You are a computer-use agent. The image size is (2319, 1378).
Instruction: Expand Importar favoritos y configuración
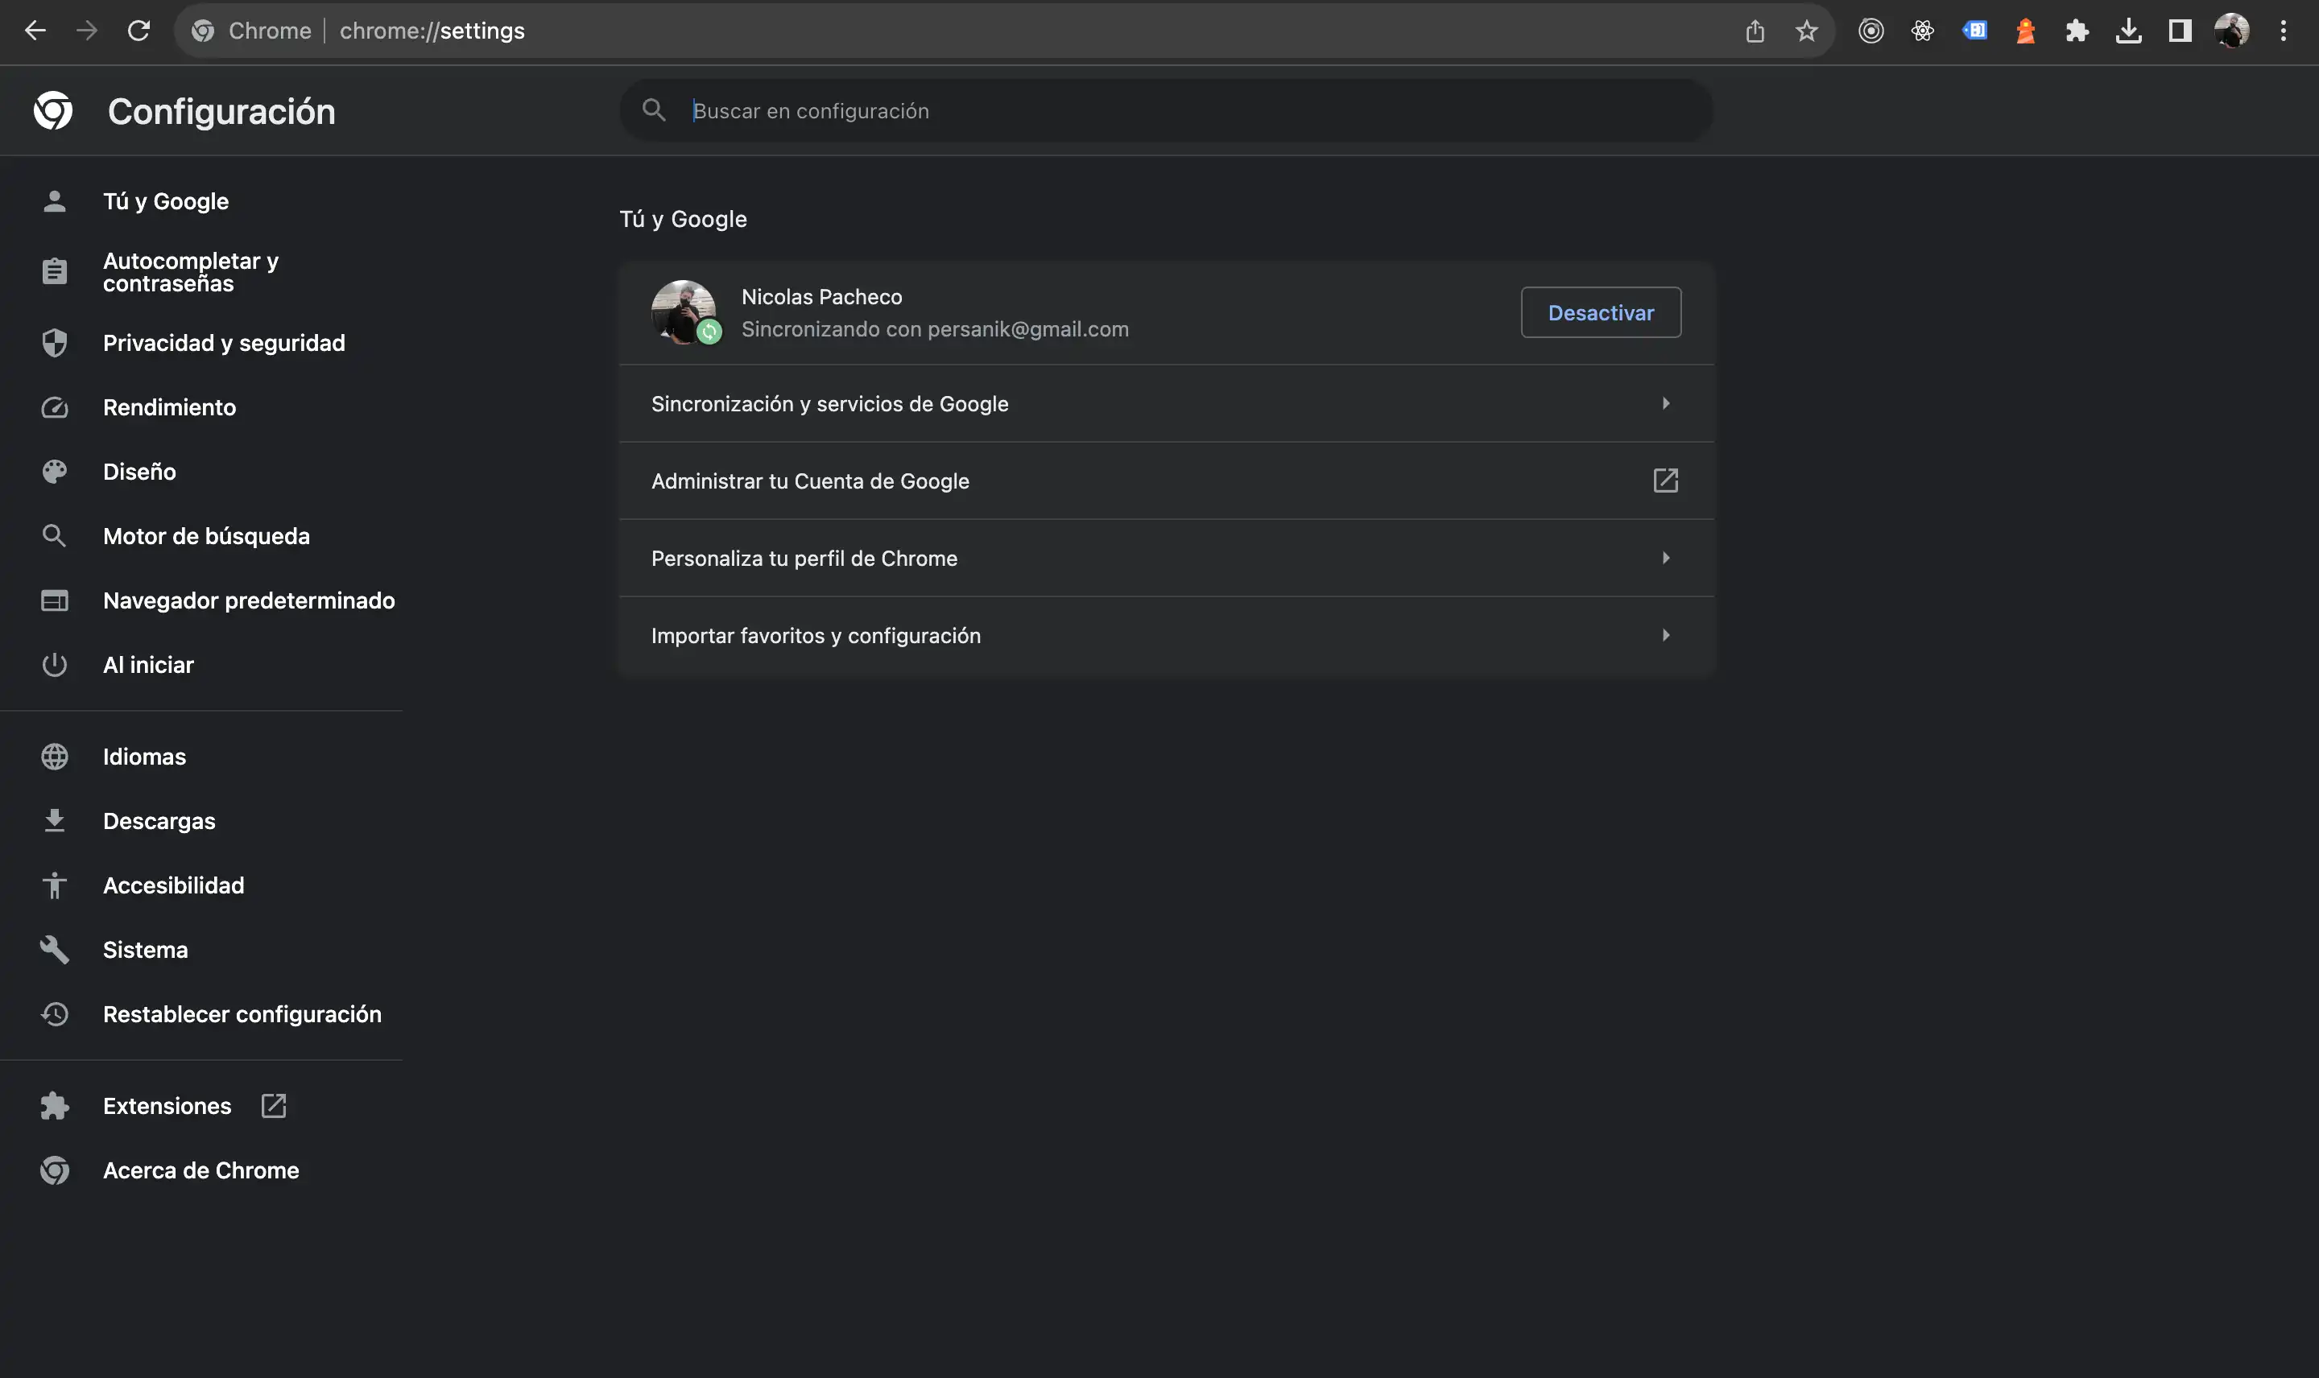[1165, 635]
